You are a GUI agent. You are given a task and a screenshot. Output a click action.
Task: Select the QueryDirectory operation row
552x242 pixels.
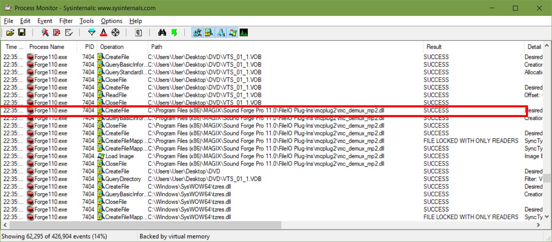[x=272, y=179]
